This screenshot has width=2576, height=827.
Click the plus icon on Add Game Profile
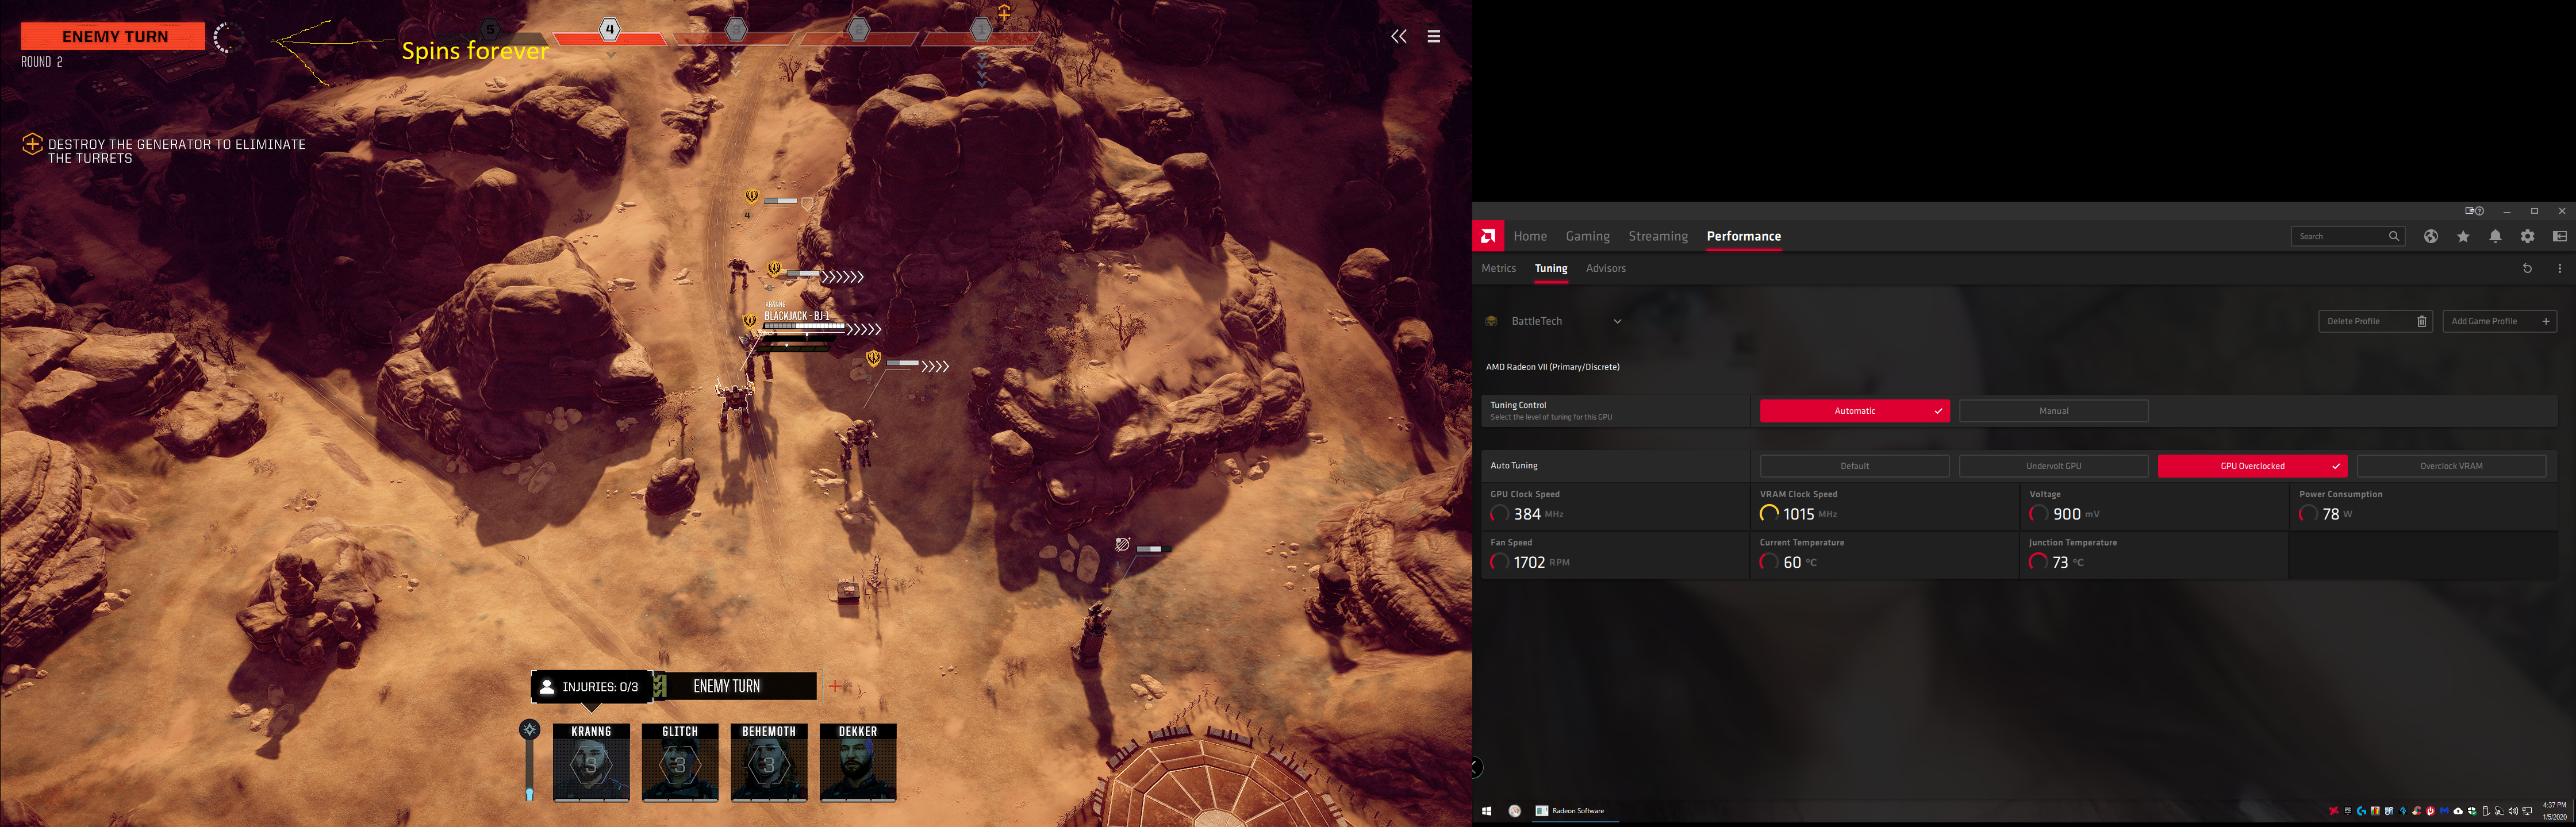[2546, 321]
